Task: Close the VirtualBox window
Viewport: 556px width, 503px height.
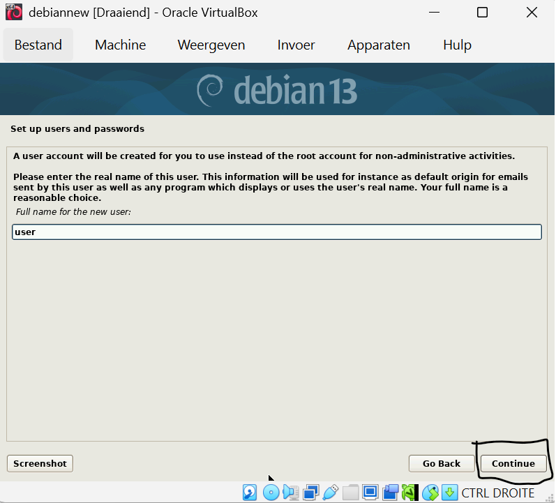Action: [x=532, y=13]
